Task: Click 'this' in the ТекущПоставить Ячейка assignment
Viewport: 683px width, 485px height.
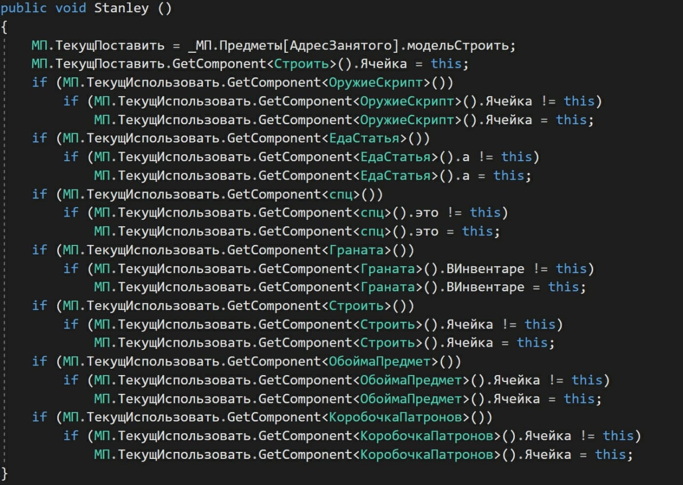Action: [446, 64]
